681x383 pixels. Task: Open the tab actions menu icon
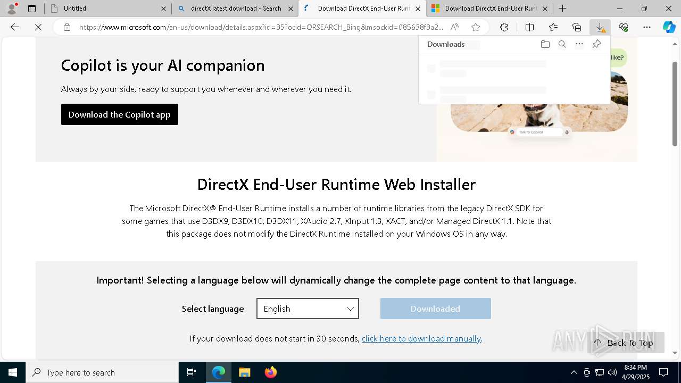pos(32,9)
